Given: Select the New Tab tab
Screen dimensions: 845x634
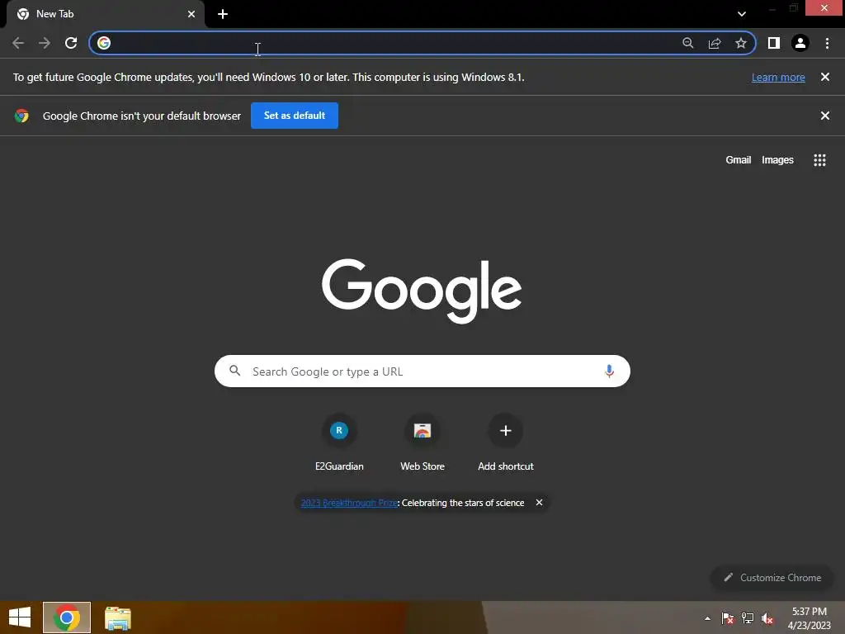Looking at the screenshot, I should pos(106,14).
